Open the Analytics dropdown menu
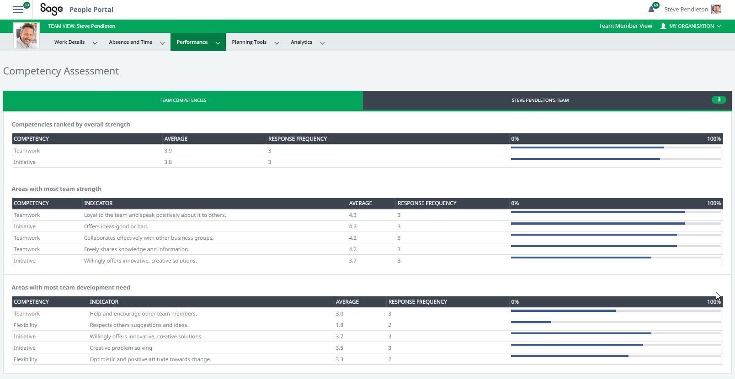Screen dimensions: 735x379 tap(322, 43)
